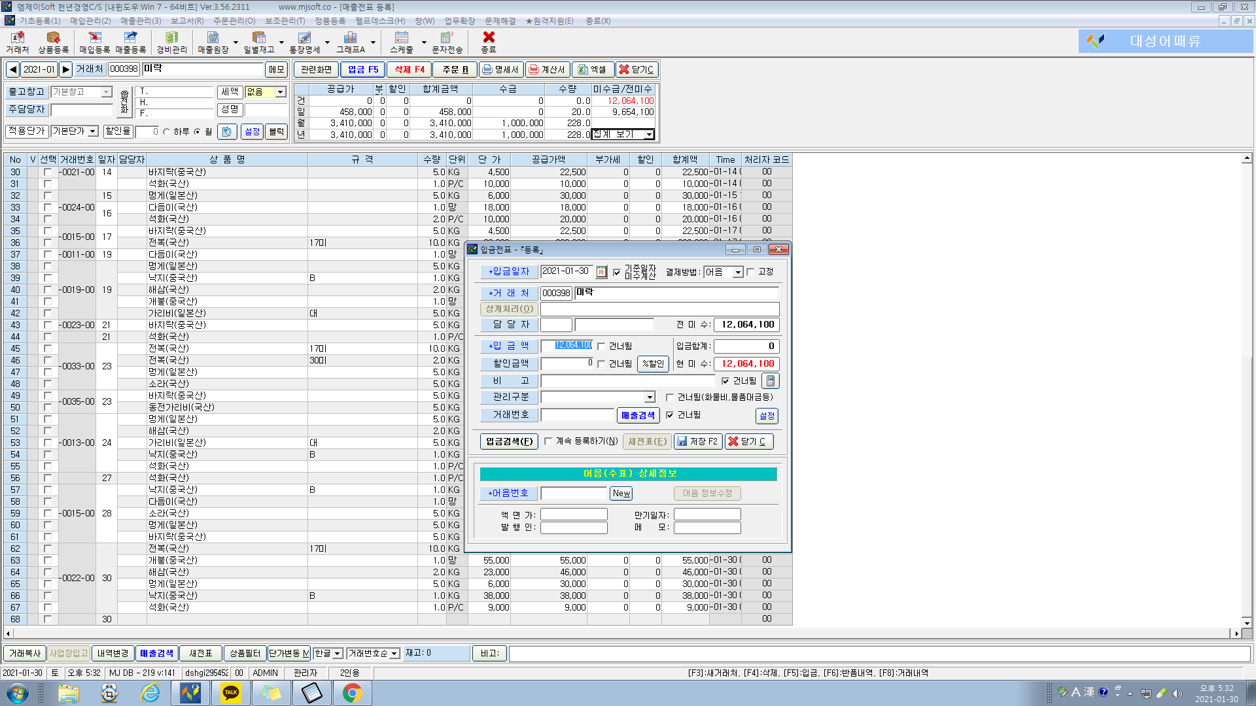Open the 보고서 menu
This screenshot has width=1256, height=706.
pos(187,21)
